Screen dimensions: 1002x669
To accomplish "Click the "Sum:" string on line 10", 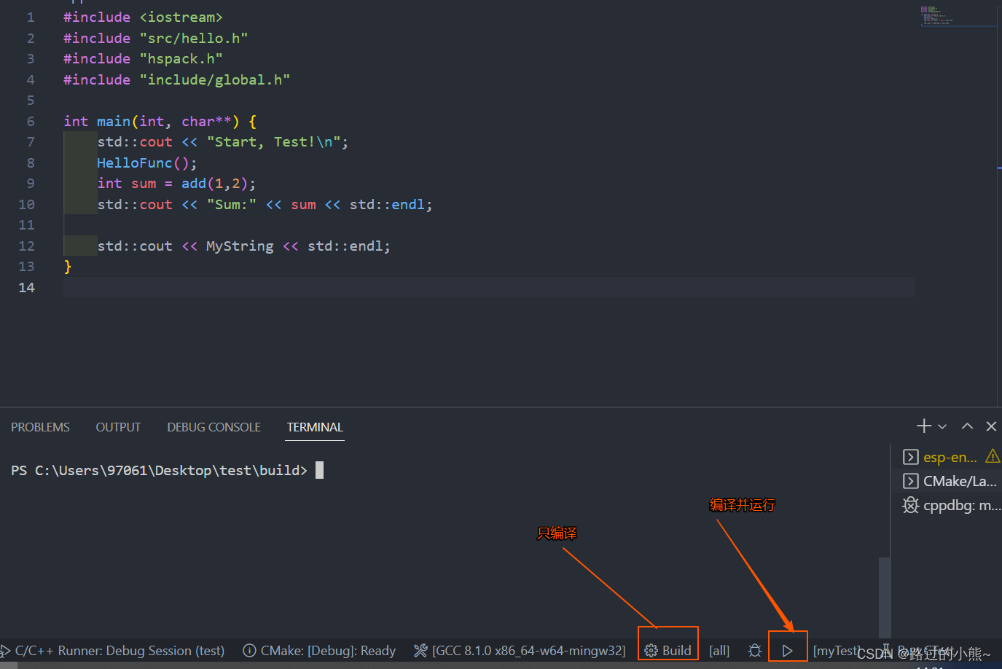I will click(232, 204).
